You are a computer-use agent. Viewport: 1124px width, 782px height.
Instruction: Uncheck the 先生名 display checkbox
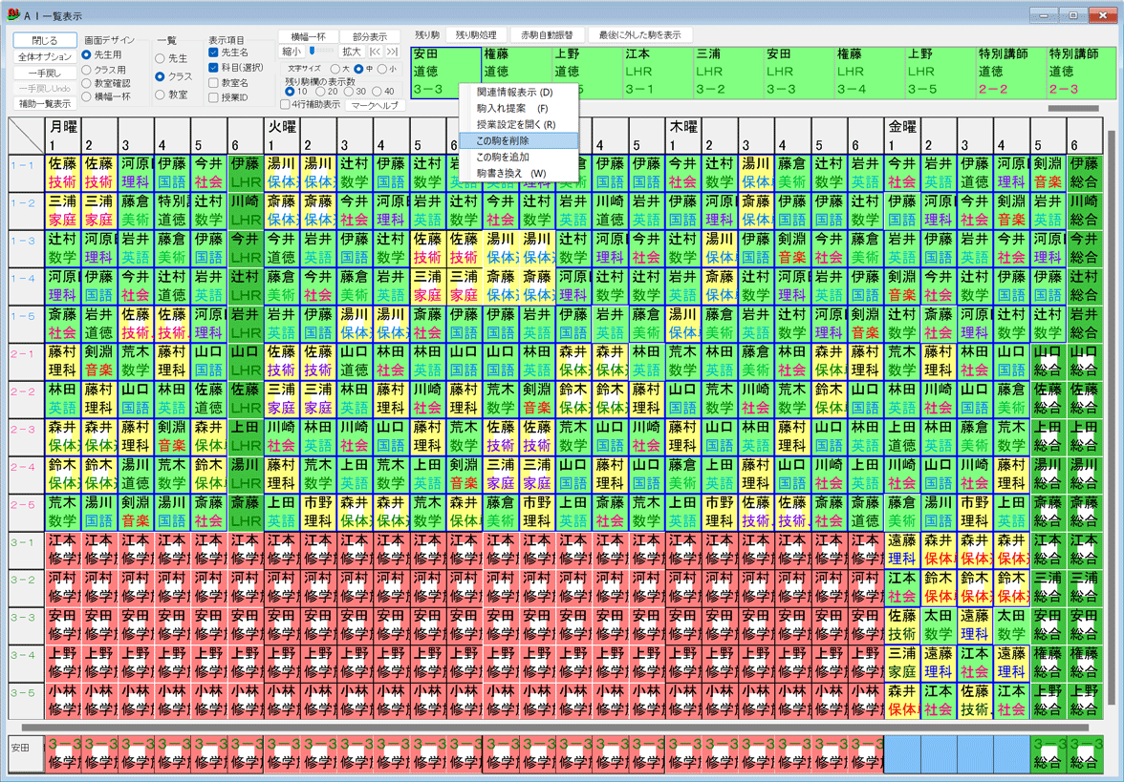(x=213, y=53)
